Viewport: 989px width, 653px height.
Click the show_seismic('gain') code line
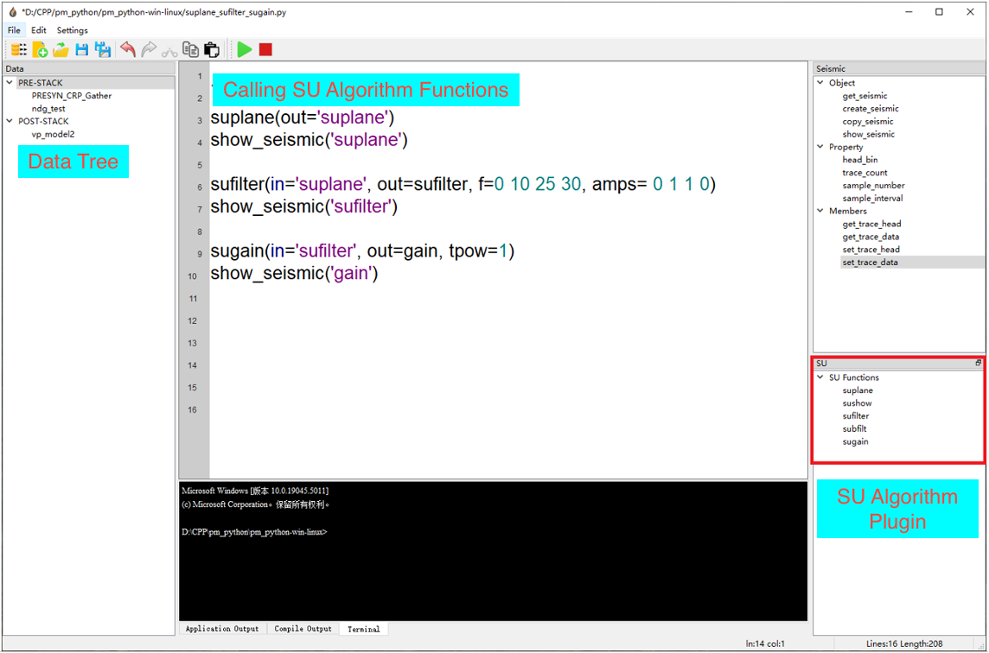(x=294, y=274)
